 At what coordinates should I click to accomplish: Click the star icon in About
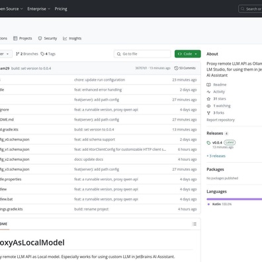[208, 99]
